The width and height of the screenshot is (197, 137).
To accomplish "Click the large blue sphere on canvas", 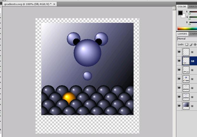I will [x=88, y=53].
